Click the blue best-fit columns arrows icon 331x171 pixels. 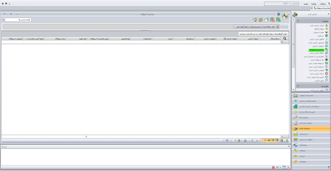click(257, 140)
